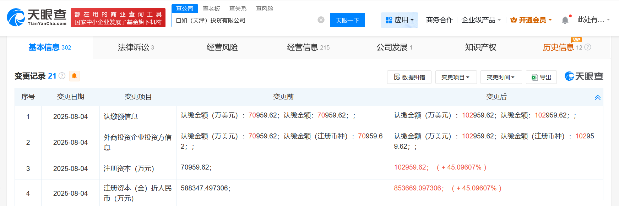619x206 pixels.
Task: Click the 导出 export button
Action: 541,77
